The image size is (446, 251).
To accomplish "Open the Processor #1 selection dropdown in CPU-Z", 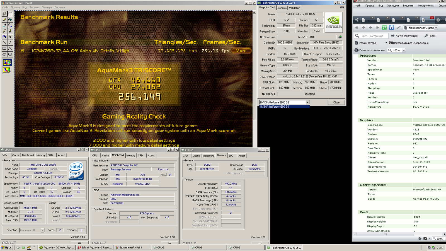I will [x=42, y=230].
